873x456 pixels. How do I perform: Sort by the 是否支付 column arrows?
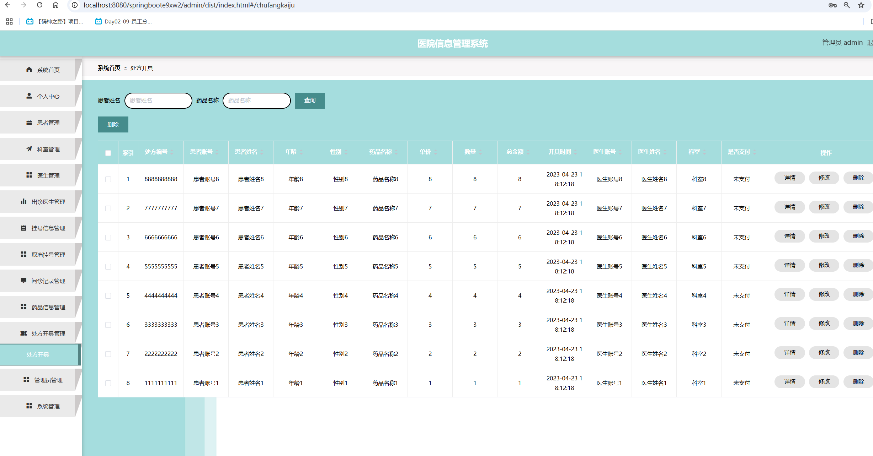tap(755, 152)
